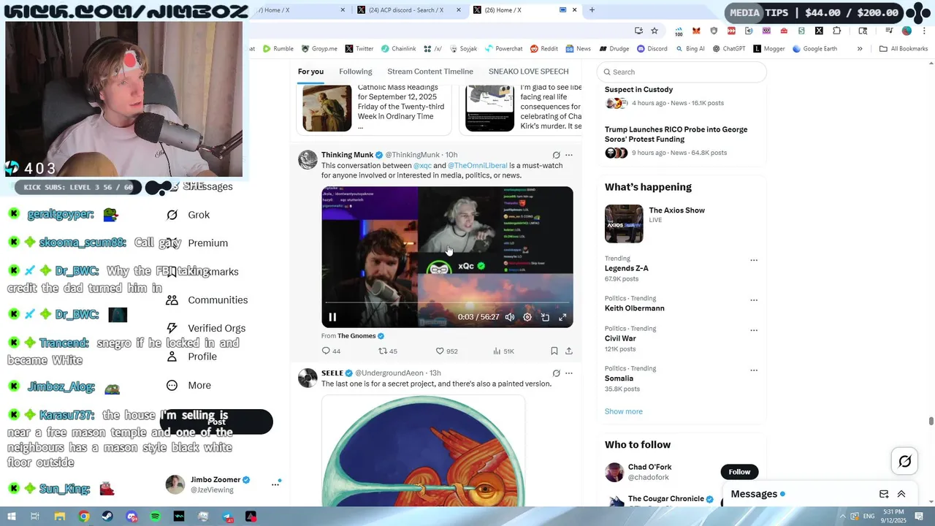View analytics of Thinking Munk post
Image resolution: width=935 pixels, height=526 pixels.
(x=503, y=351)
